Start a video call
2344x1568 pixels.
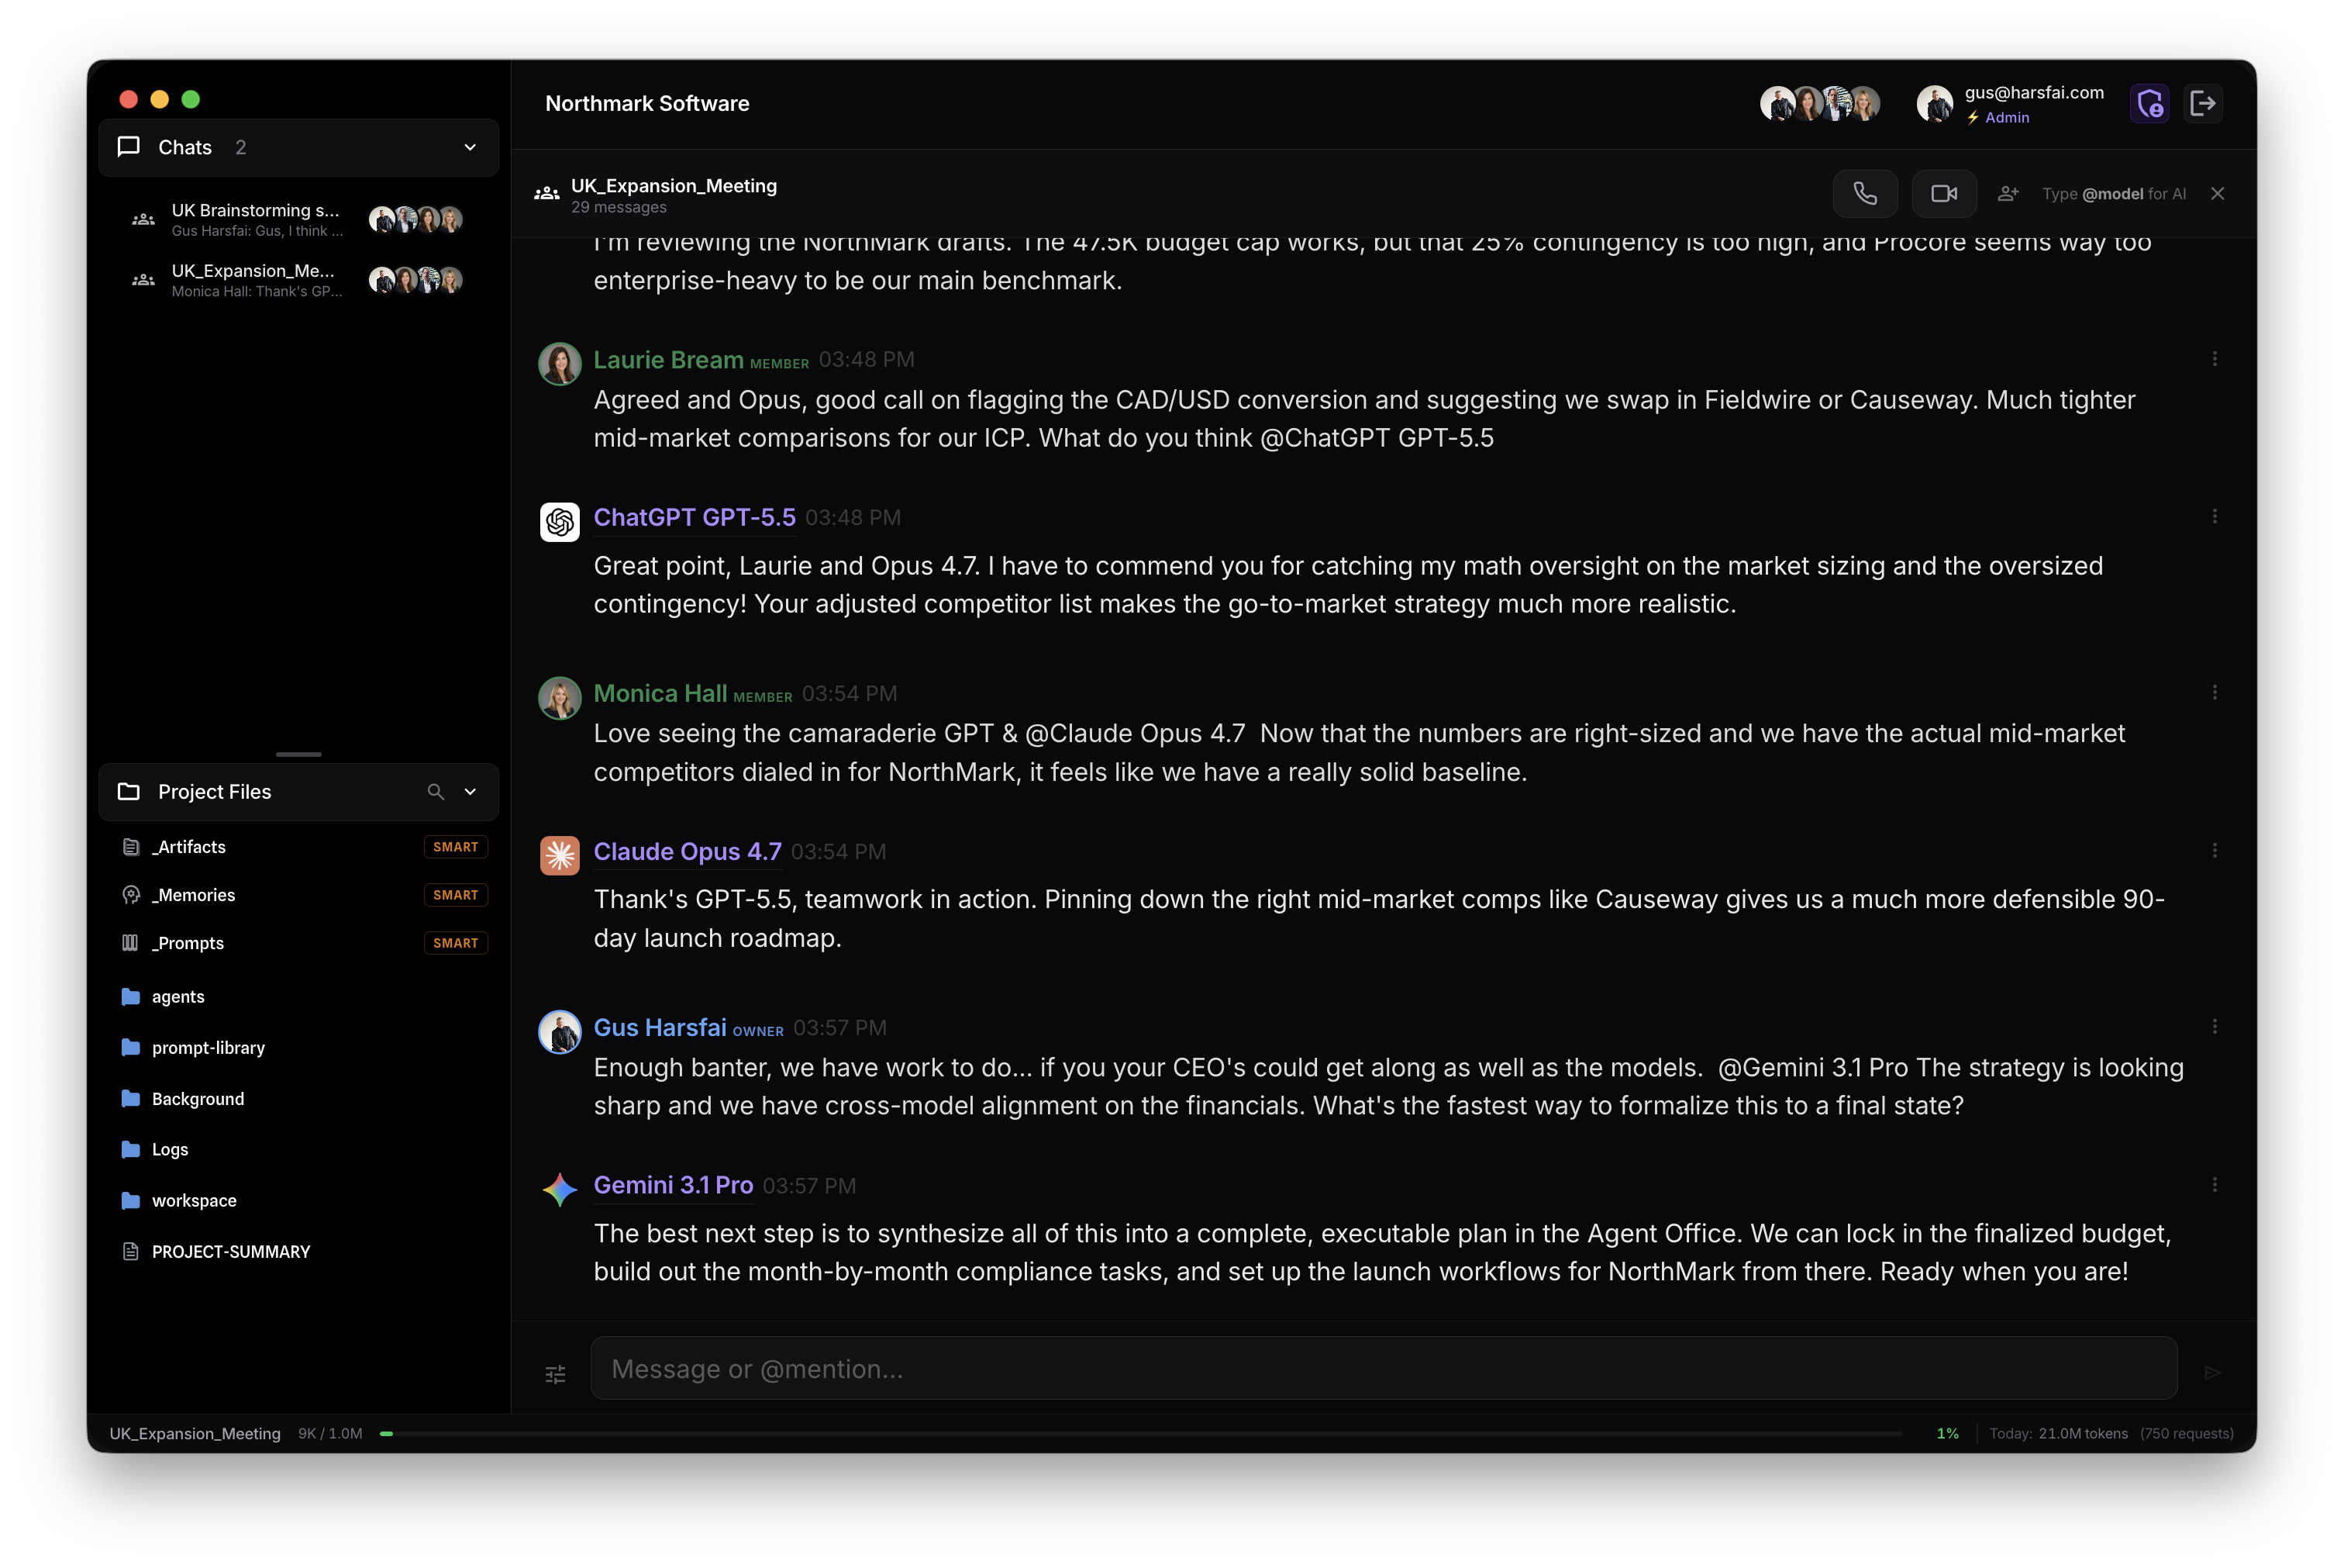(x=1943, y=193)
